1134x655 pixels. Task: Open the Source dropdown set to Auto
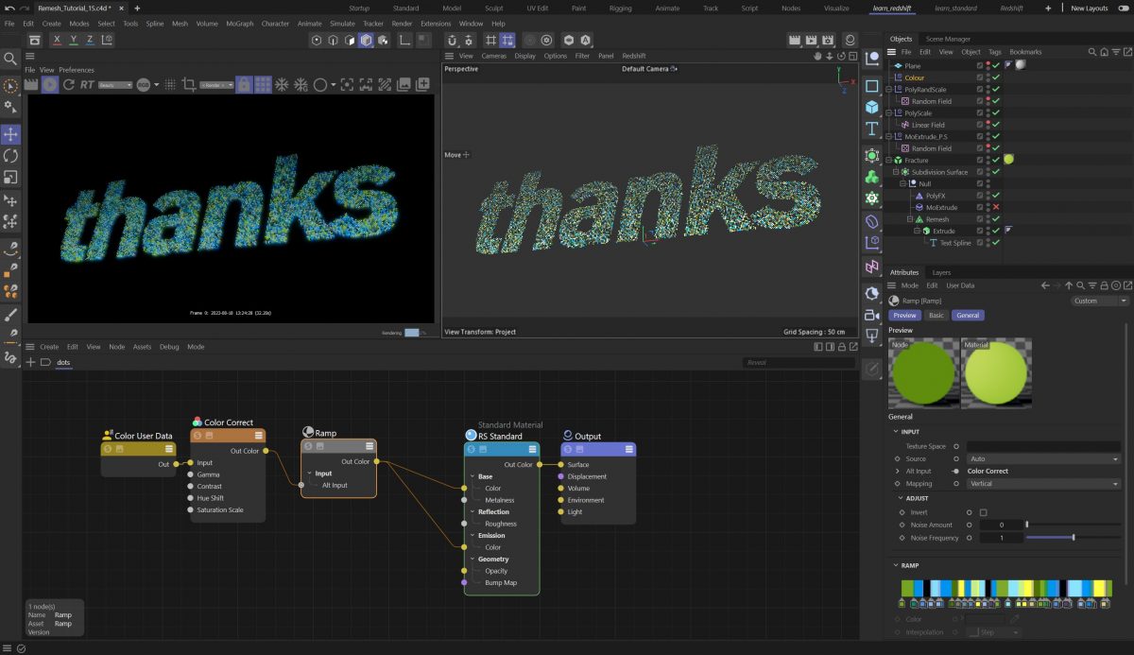[x=1043, y=458]
